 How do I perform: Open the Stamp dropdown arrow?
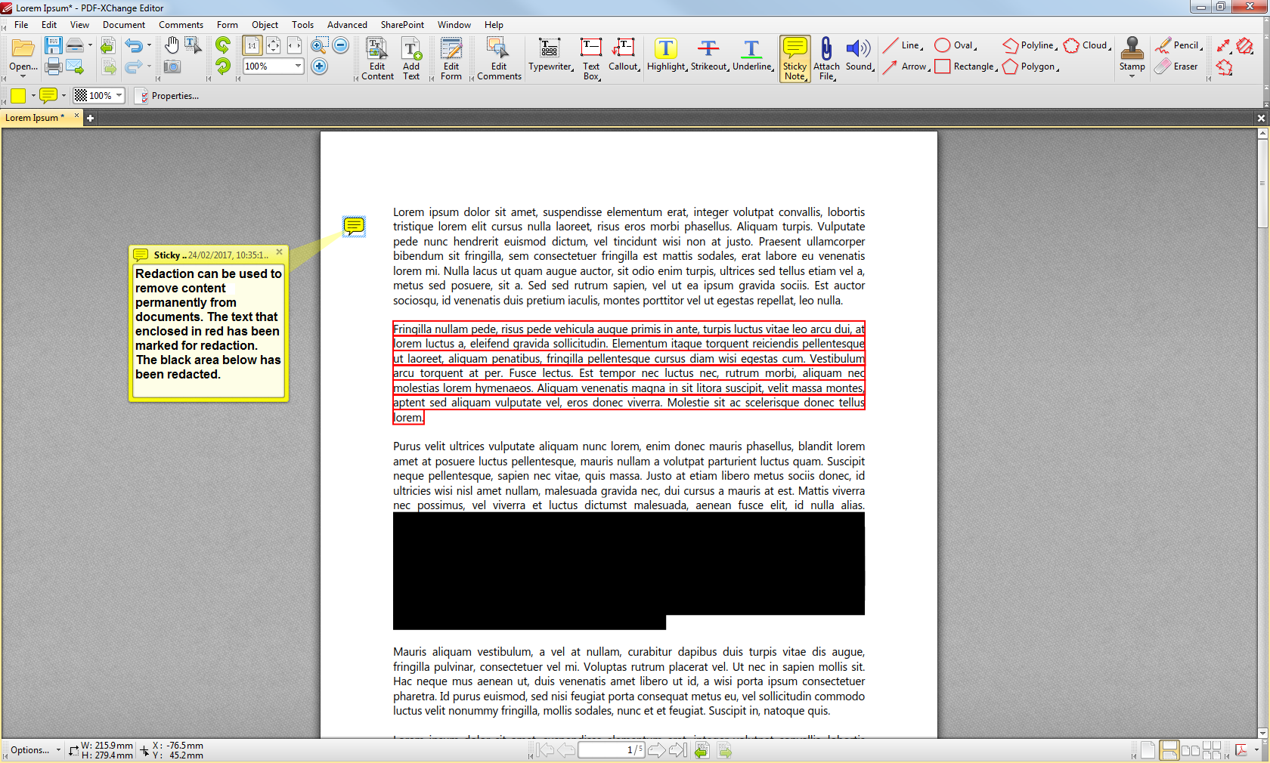point(1132,76)
